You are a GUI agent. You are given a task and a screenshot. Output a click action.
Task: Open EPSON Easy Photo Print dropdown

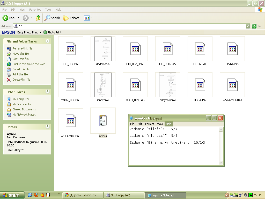coord(29,32)
